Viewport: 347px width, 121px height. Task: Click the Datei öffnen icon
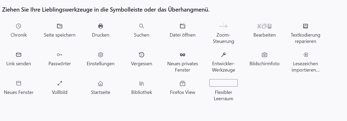pyautogui.click(x=183, y=26)
